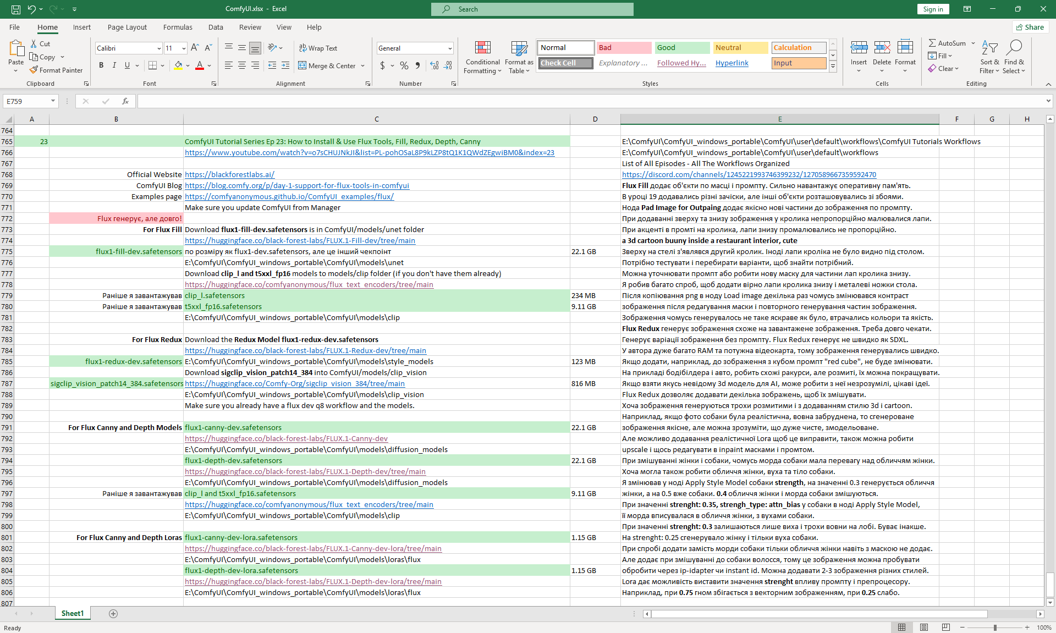Toggle Wrap Text on
This screenshot has height=633, width=1056.
[318, 48]
